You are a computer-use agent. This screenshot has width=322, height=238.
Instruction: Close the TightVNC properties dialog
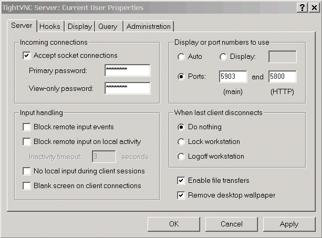click(314, 8)
